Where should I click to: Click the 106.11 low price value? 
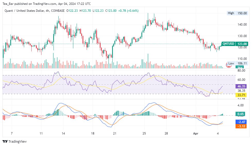[x=242, y=63]
